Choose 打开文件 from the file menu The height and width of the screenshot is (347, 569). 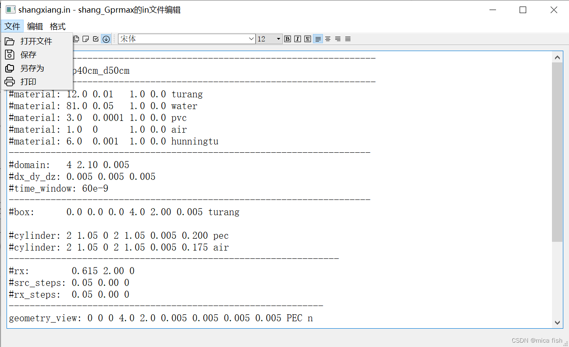(37, 41)
